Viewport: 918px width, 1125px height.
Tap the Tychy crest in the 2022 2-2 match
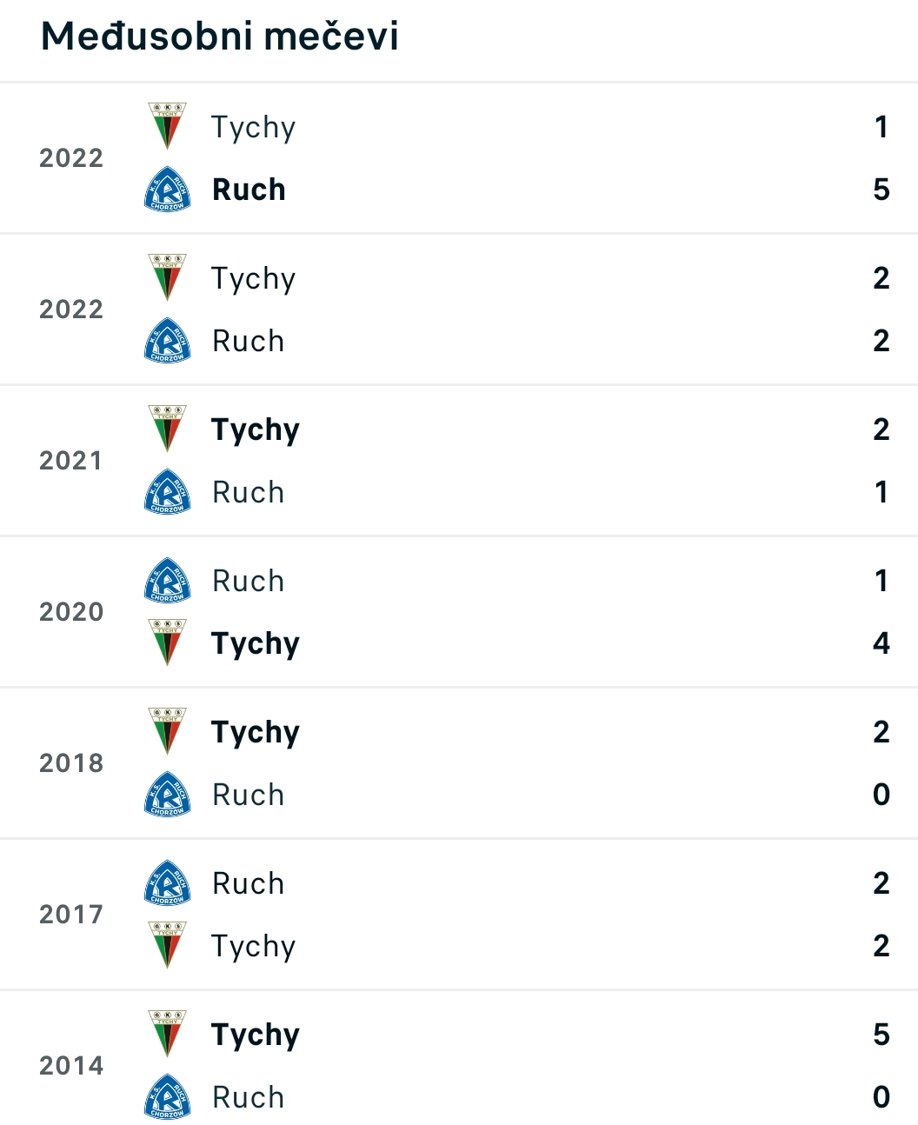pos(167,277)
